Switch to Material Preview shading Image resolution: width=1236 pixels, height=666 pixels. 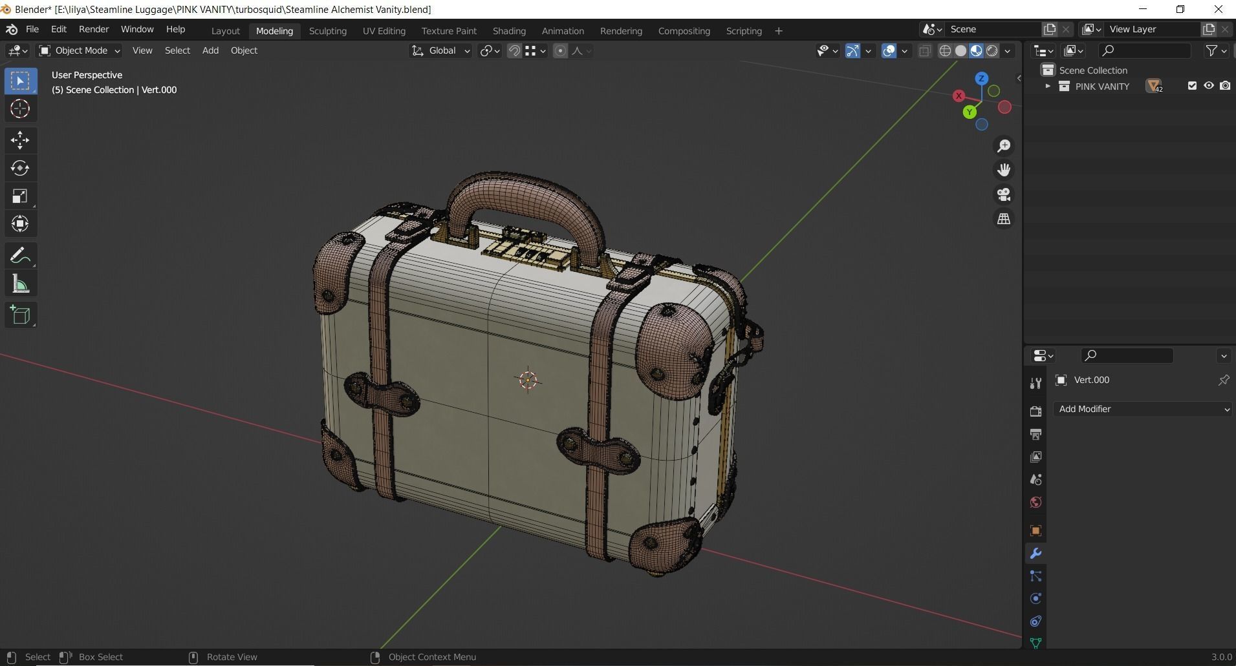point(976,51)
